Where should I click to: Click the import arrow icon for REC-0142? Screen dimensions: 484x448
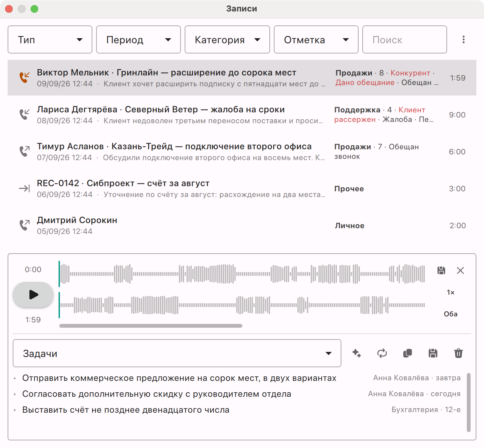click(x=25, y=188)
